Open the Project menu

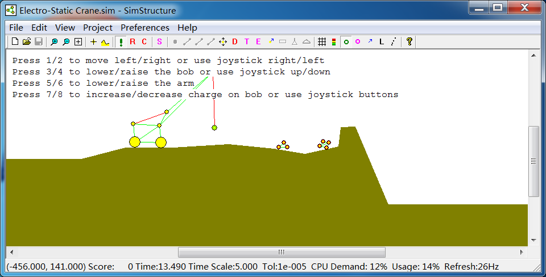pos(98,27)
